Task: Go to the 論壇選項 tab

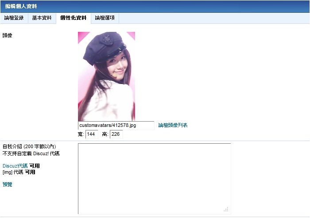Action: pyautogui.click(x=105, y=18)
